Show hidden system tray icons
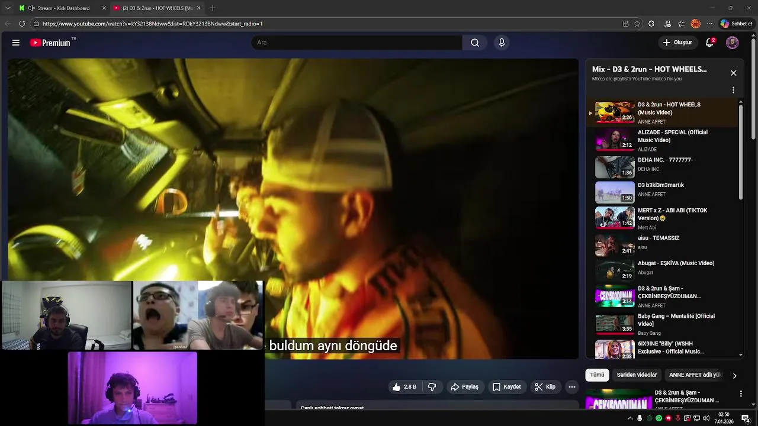Viewport: 758px width, 426px height. (x=630, y=418)
